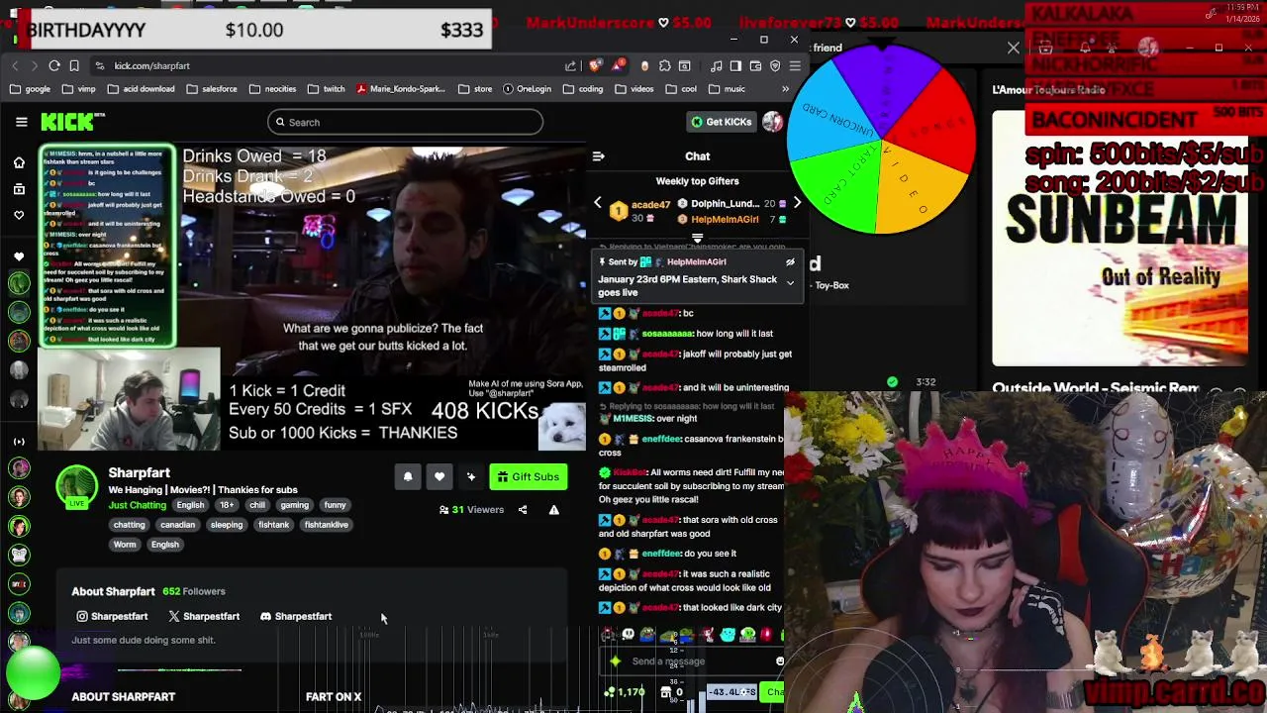Reload the kick.com page

(x=54, y=65)
